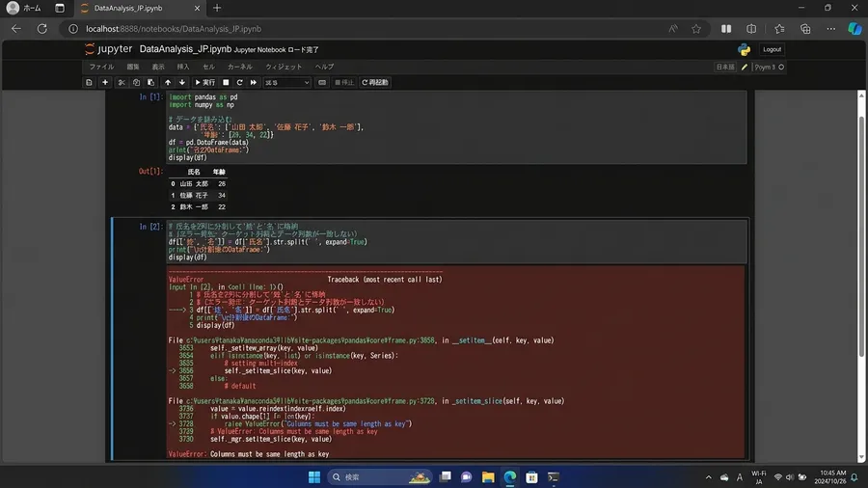Move selected cell down arrow

coord(182,82)
